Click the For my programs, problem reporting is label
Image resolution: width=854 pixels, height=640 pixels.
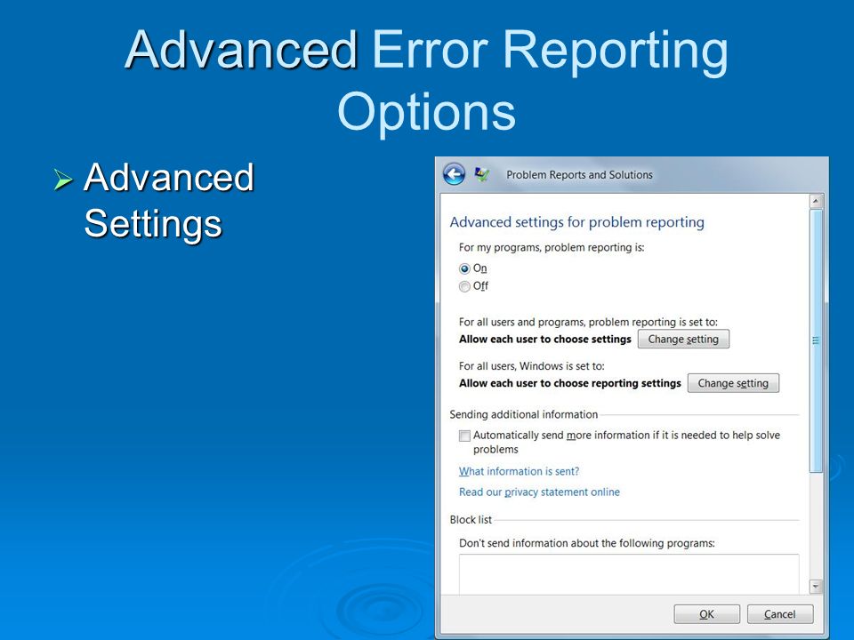(552, 248)
